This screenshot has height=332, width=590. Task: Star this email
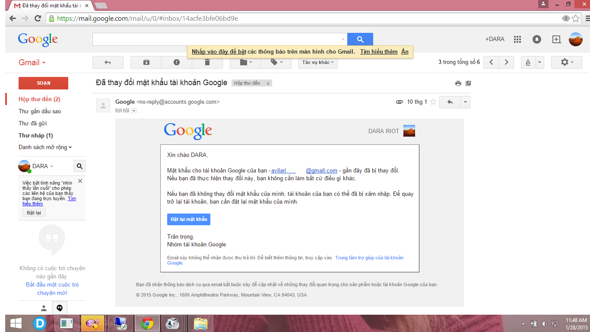pos(433,102)
